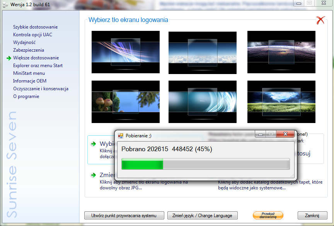Click the Pobrano 202615 448452 (45%) status text
Screen dimensions: 334x226
pos(167,149)
